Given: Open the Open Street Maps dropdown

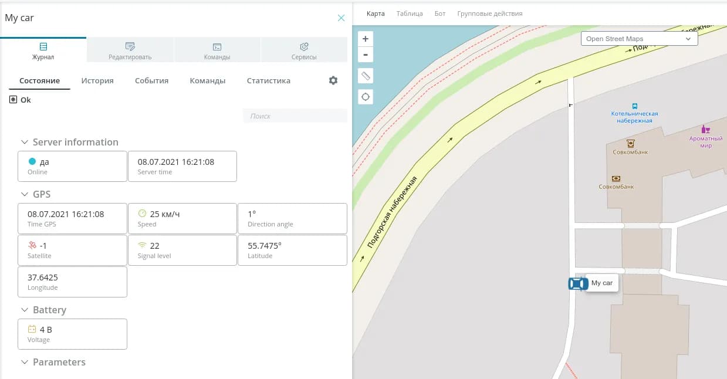Looking at the screenshot, I should click(x=639, y=39).
